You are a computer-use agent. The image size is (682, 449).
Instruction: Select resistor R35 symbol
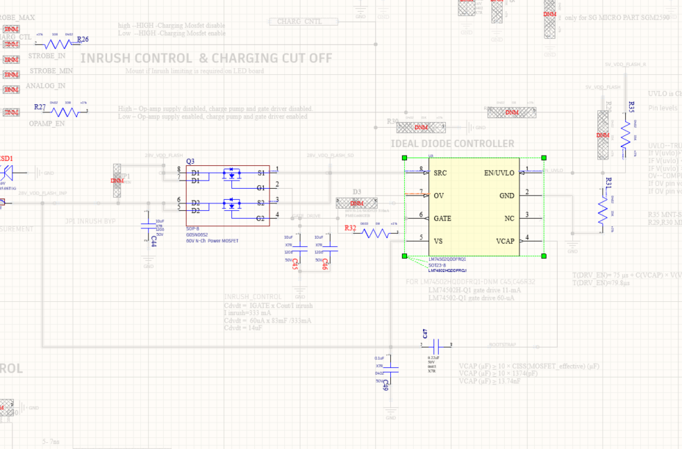point(626,135)
